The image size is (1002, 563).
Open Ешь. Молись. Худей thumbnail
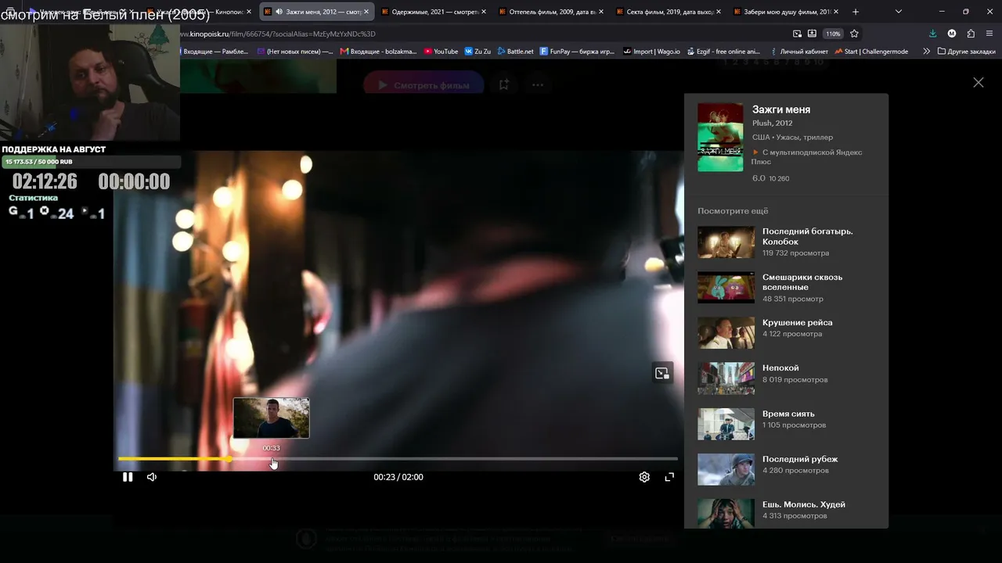(x=726, y=515)
